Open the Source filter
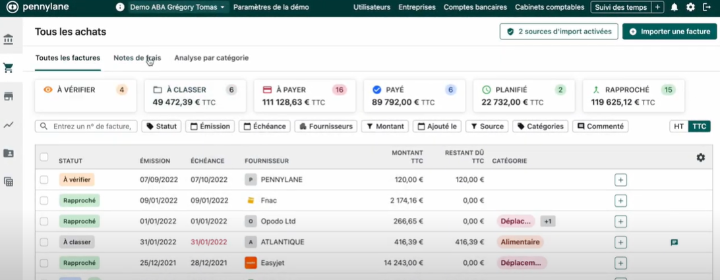Image resolution: width=720 pixels, height=280 pixels. click(x=487, y=126)
